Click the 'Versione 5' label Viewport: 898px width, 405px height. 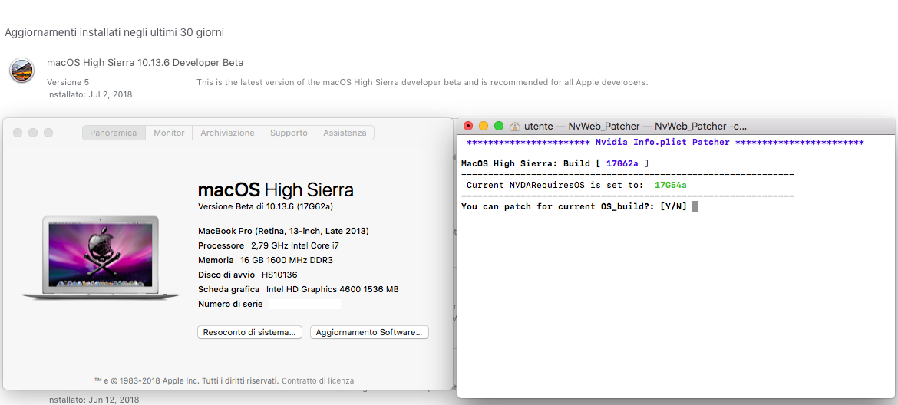tap(68, 82)
